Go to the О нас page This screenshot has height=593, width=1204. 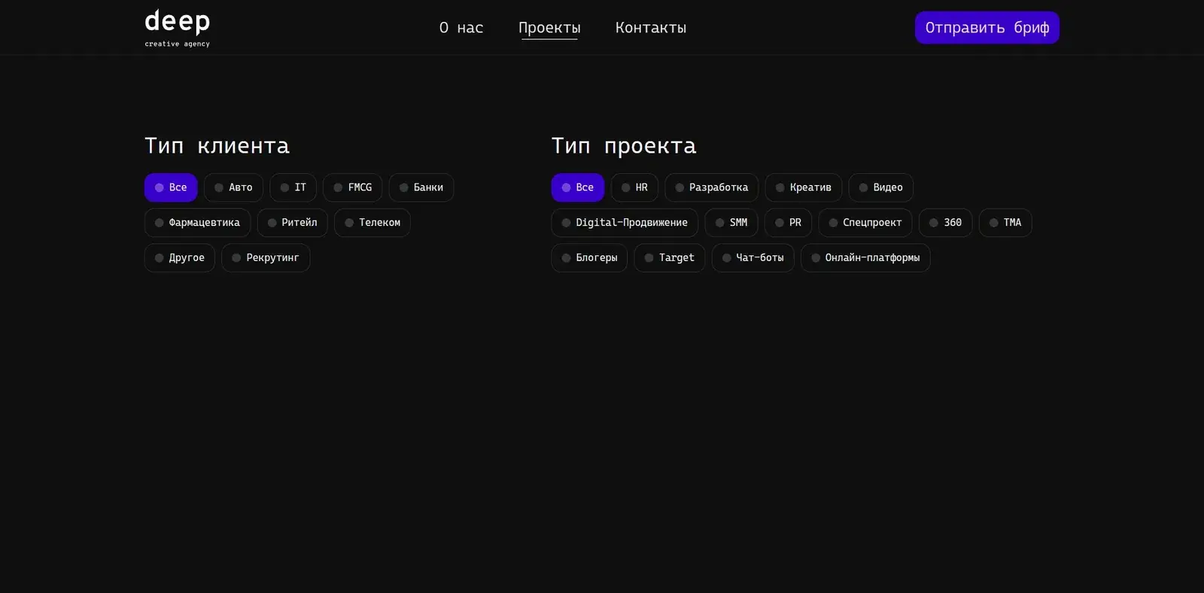click(x=461, y=28)
